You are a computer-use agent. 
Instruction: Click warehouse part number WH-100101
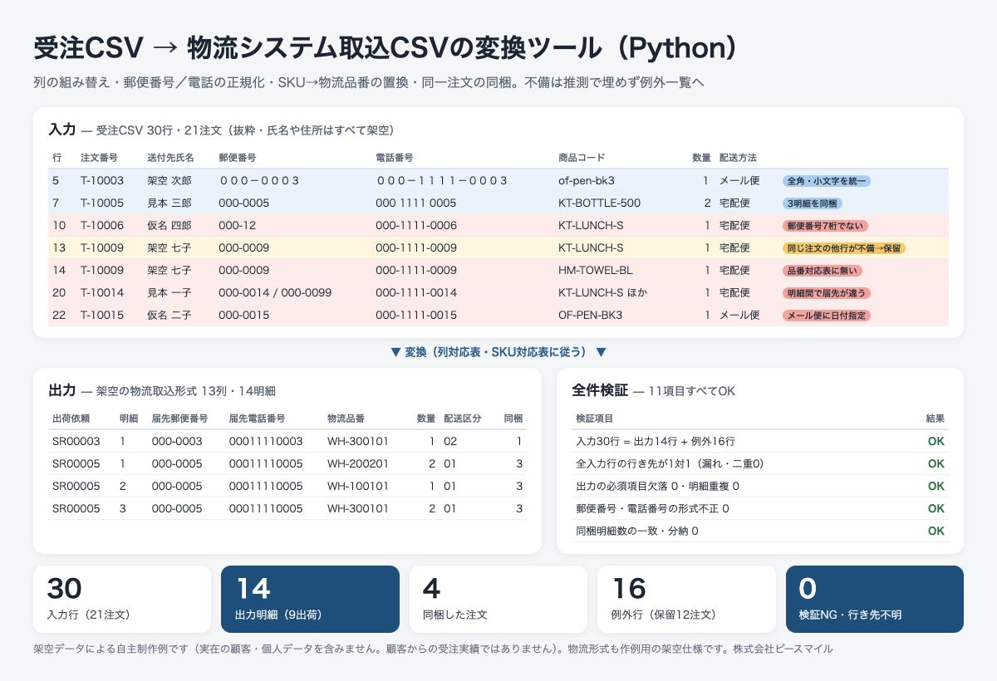[358, 486]
